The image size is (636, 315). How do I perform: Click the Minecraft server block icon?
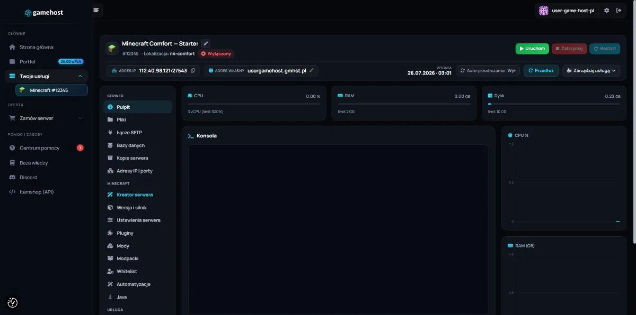click(x=112, y=49)
